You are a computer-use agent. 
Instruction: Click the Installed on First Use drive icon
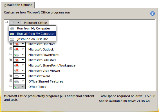tap(12, 39)
